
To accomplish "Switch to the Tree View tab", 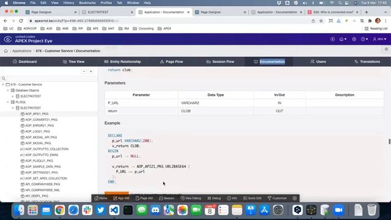I will pos(73,62).
